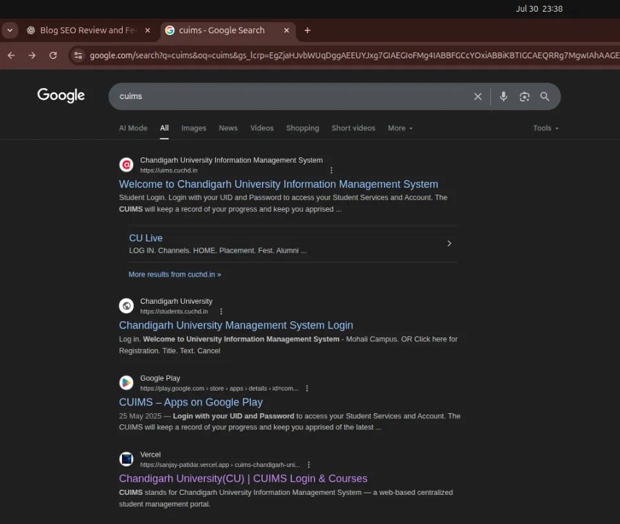Show Shopping results
Screen dimensions: 620x524
pos(302,128)
